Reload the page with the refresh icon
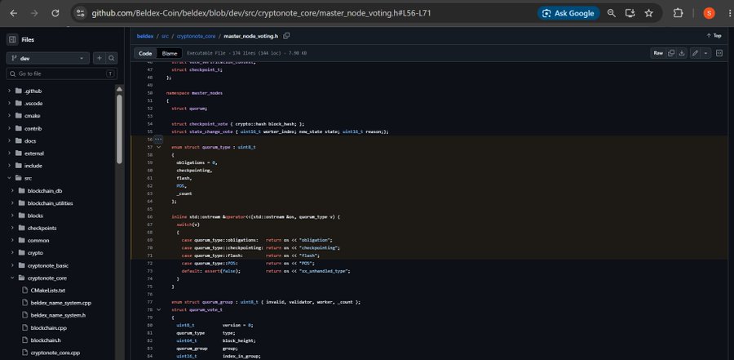 55,13
